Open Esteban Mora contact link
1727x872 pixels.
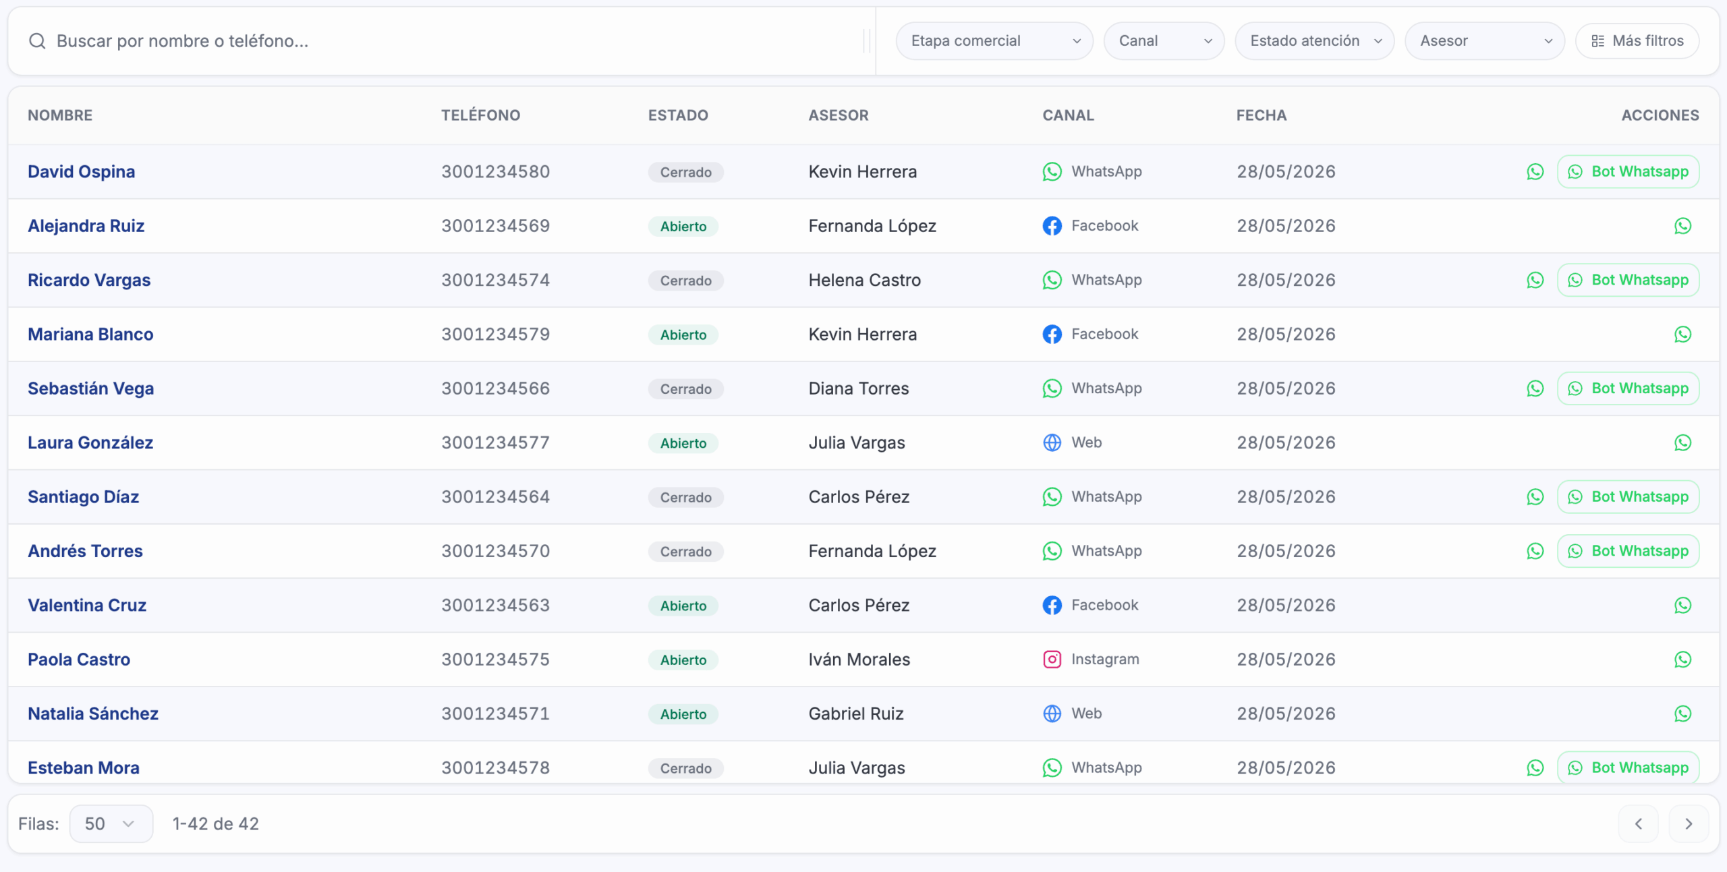pyautogui.click(x=84, y=768)
